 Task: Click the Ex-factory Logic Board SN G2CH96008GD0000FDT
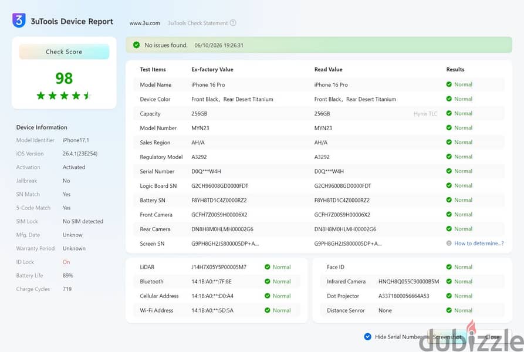(x=220, y=186)
